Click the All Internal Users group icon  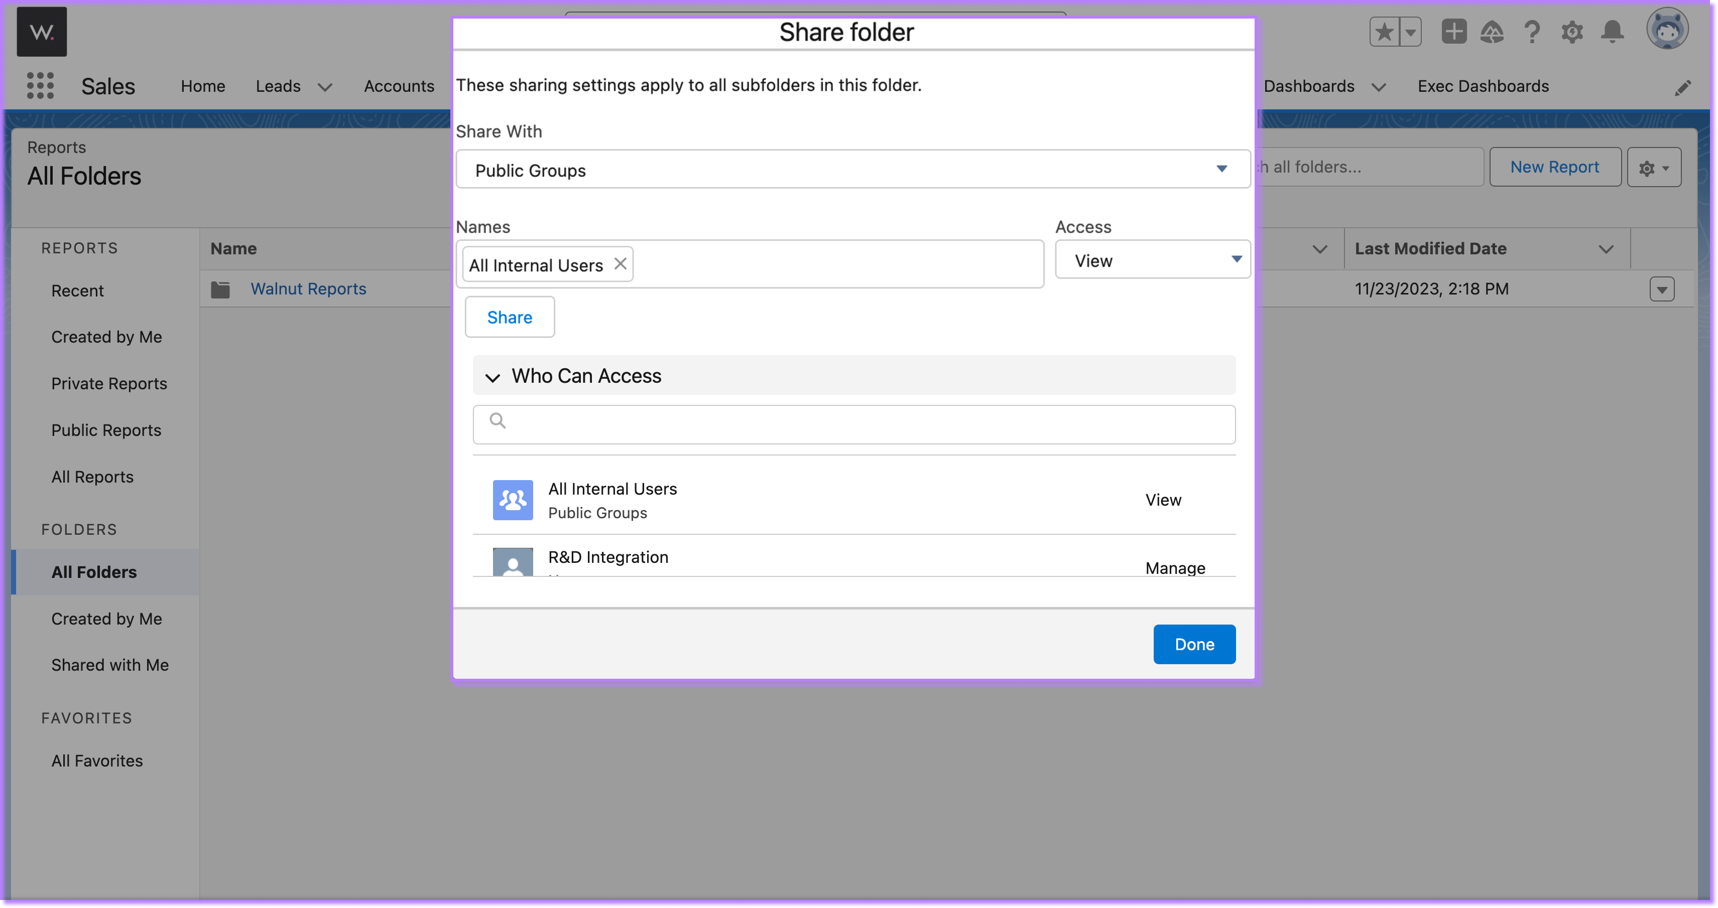513,500
